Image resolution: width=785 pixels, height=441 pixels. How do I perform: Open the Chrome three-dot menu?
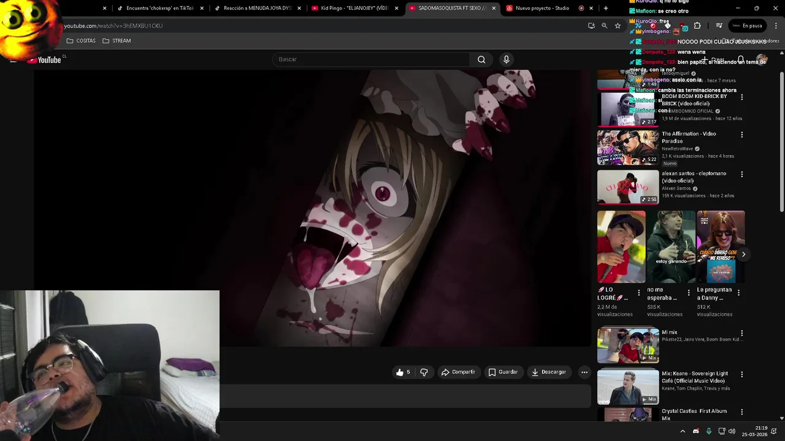click(776, 26)
